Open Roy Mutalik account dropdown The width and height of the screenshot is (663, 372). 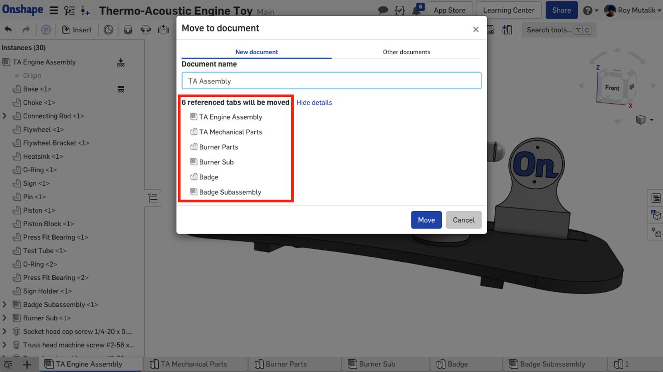coord(633,10)
